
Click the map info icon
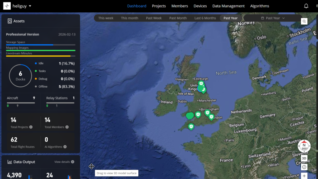[304, 167]
